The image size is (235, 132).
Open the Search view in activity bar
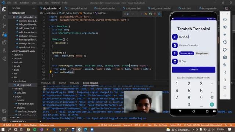click(4, 18)
